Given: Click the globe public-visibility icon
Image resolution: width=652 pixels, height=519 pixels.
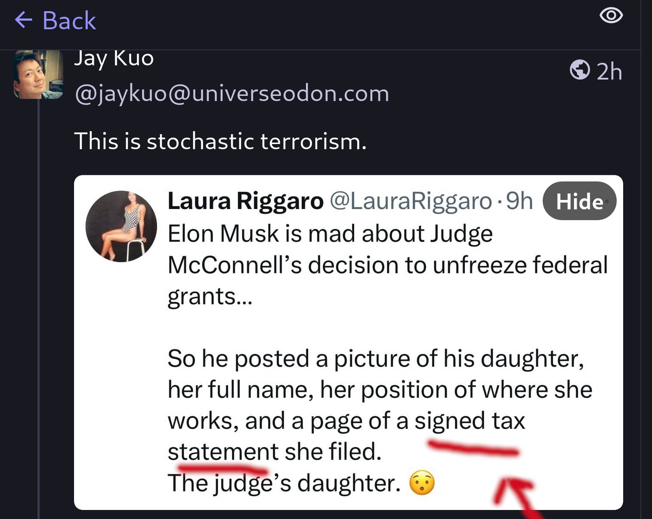Looking at the screenshot, I should 580,70.
